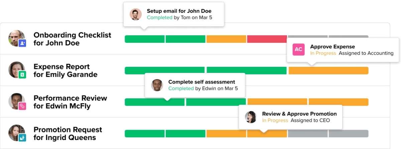
Task: Open the Promotion Request for Ingrid Queens
Action: click(68, 133)
